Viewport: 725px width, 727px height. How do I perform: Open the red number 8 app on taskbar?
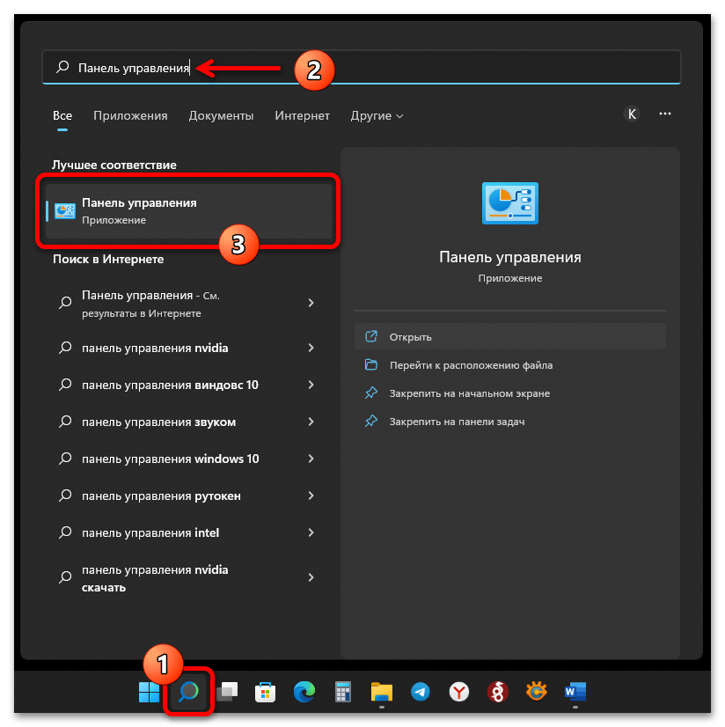[498, 692]
